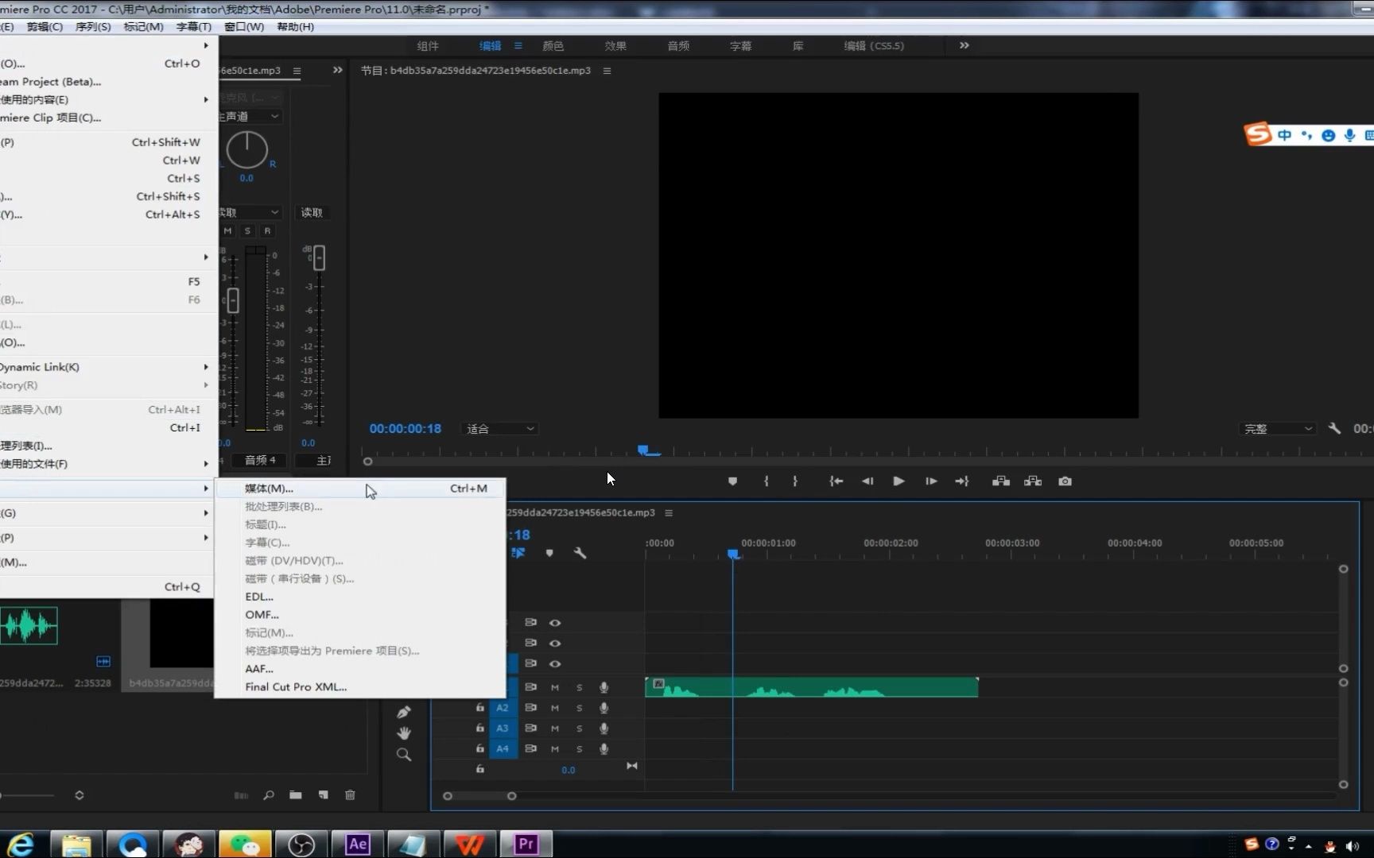Open After Effects from taskbar
Image resolution: width=1374 pixels, height=858 pixels.
tap(357, 844)
